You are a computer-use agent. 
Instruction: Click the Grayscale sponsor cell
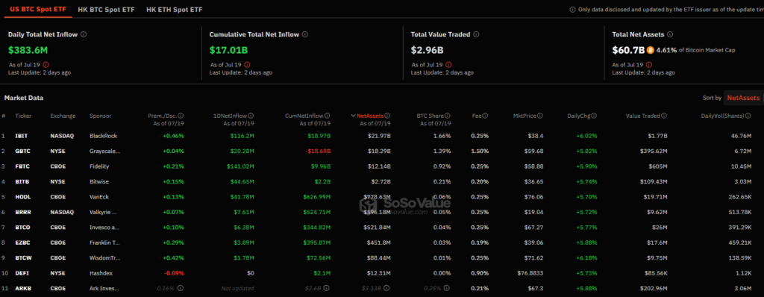point(104,151)
